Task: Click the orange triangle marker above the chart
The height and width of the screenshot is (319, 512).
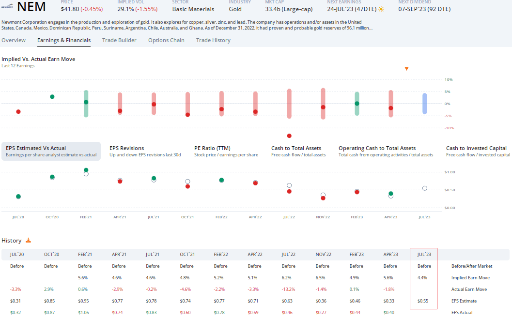Action: pyautogui.click(x=406, y=69)
